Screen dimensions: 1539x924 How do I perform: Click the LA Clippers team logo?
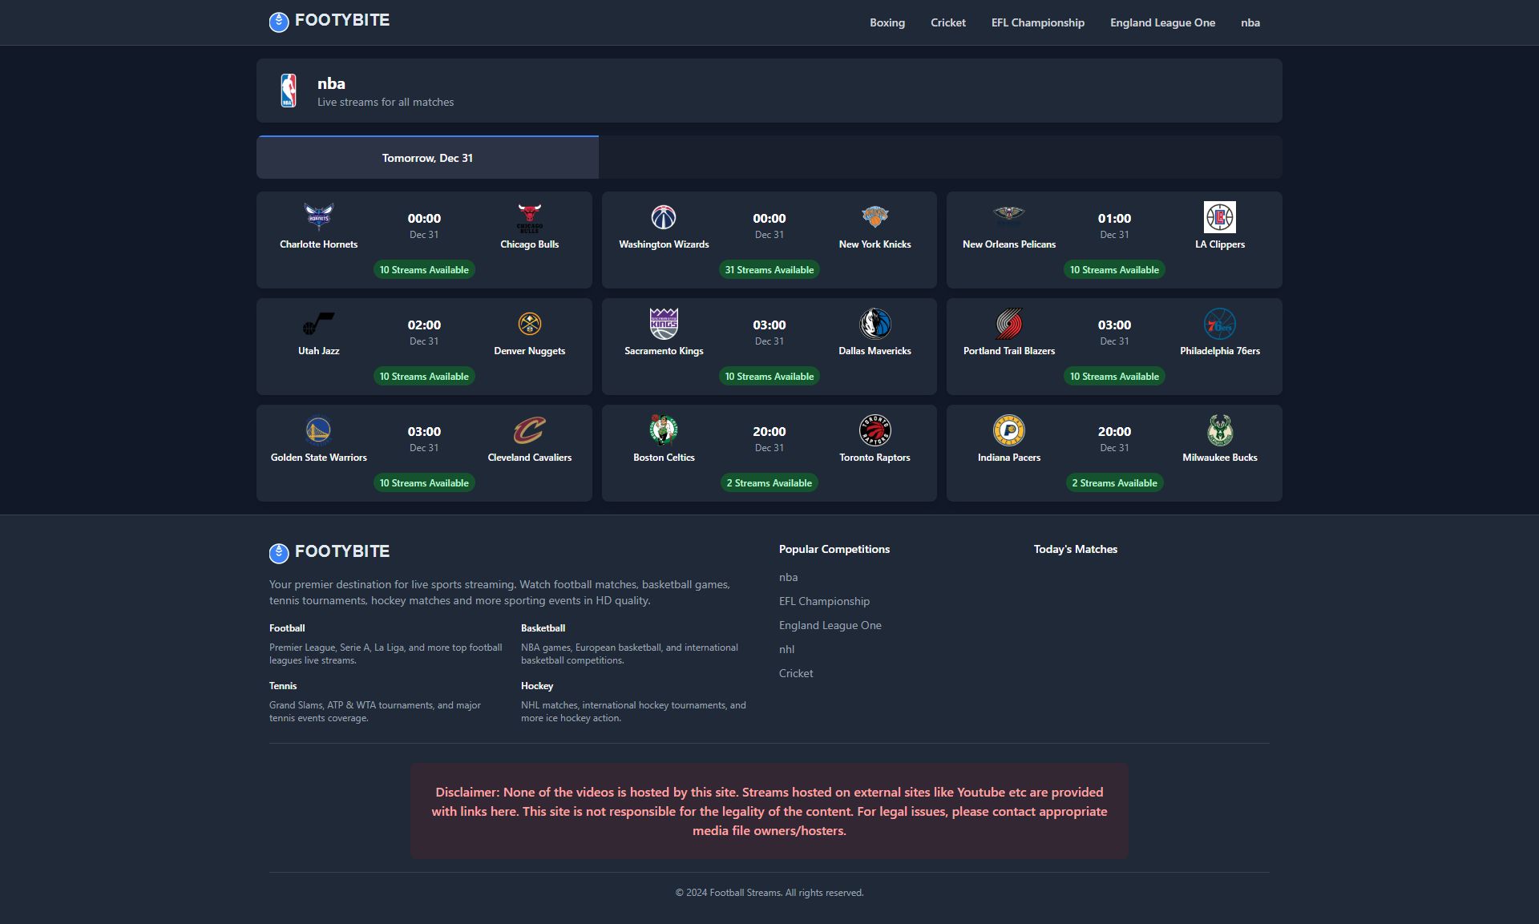[x=1219, y=217]
